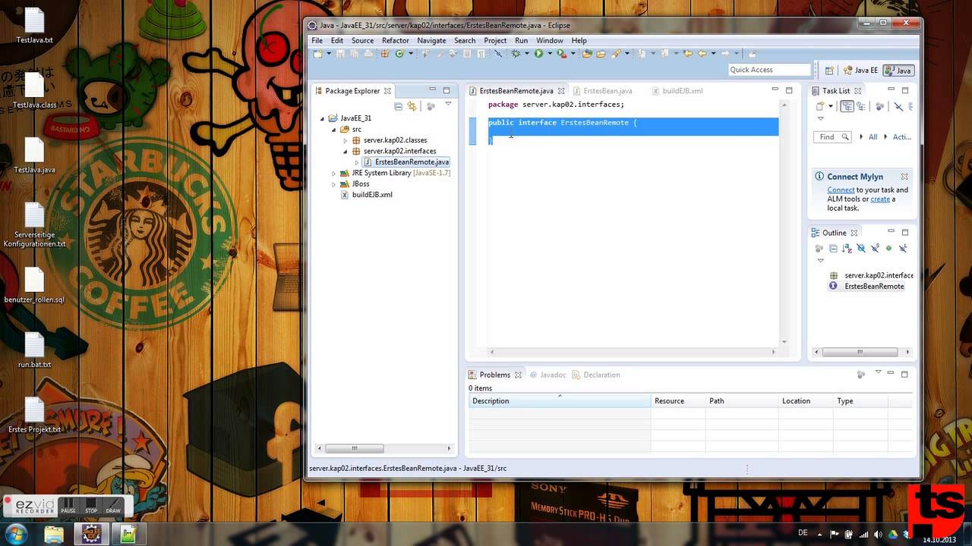Collapse the JavaEE_31 project node
Screen dimensions: 972x546
322,118
